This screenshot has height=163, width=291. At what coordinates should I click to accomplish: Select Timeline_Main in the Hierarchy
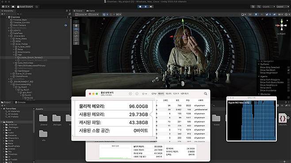click(20, 19)
